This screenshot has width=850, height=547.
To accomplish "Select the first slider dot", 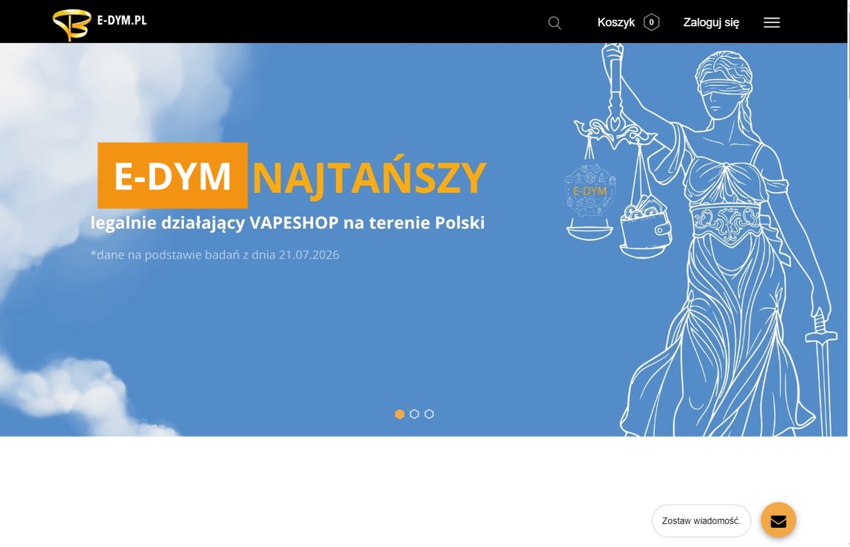I will (399, 414).
